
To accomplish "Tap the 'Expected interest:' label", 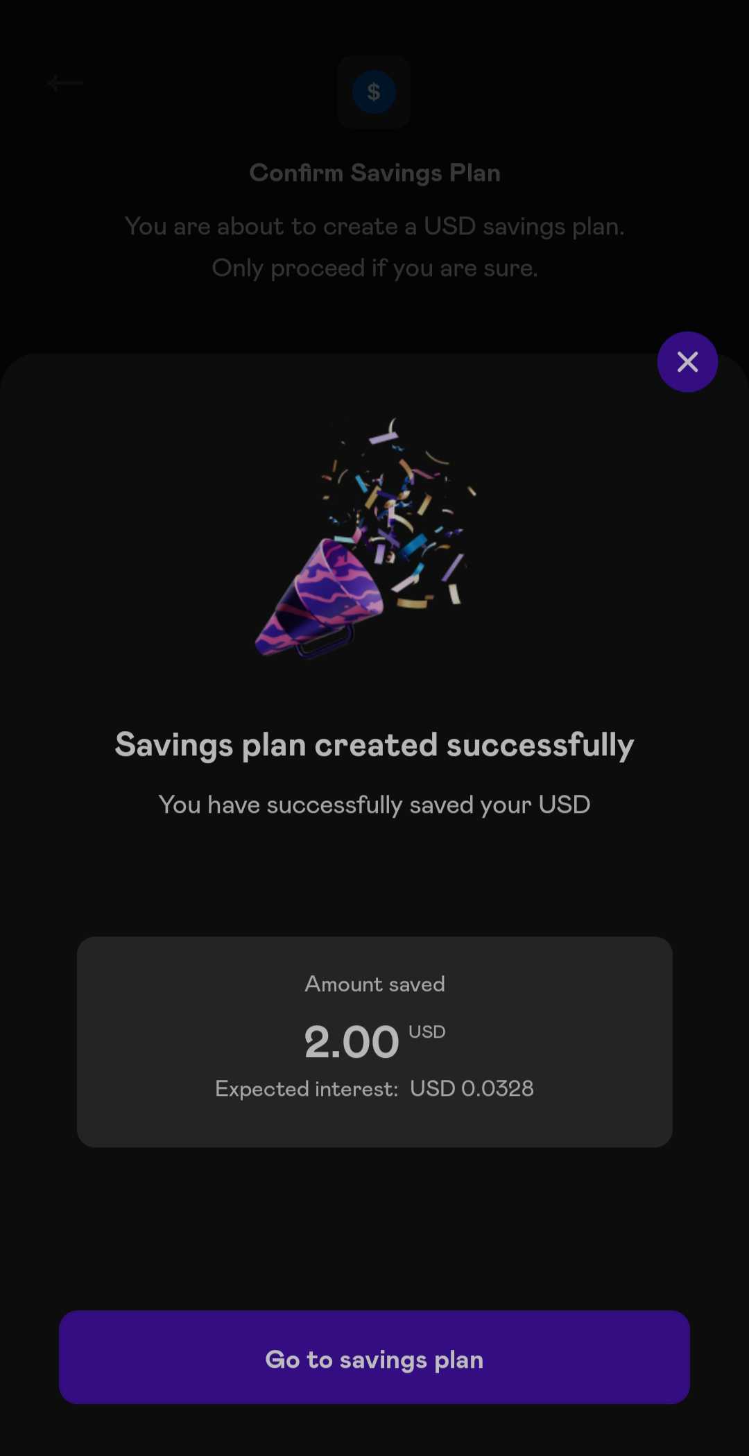I will 307,1088.
